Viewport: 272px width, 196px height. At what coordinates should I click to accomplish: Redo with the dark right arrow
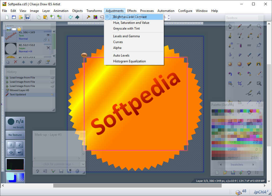click(77, 17)
